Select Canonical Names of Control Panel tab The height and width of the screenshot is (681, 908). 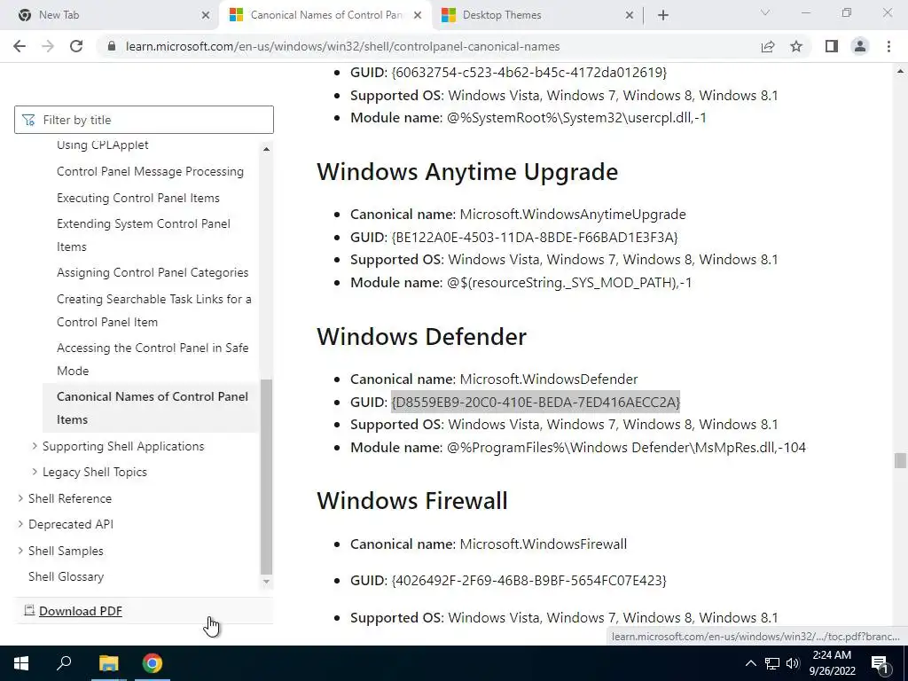pyautogui.click(x=325, y=16)
